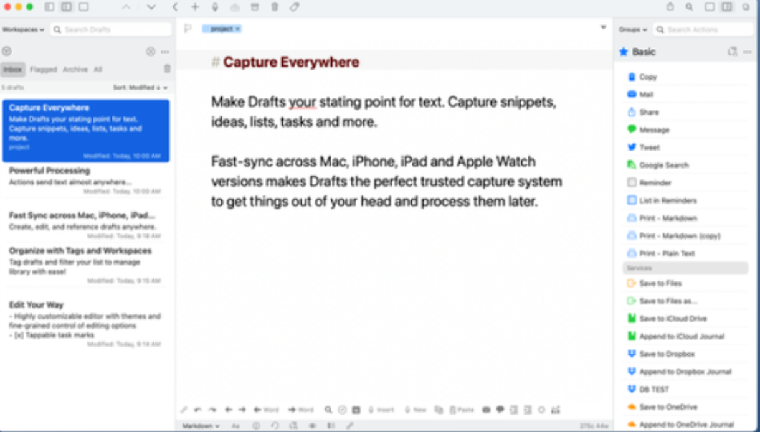Screen dimensions: 760x432
Task: Click undo in the editor action bar
Action: [x=198, y=410]
